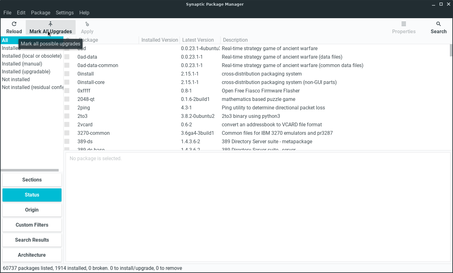Click description 'mathematics based puzzle game'
This screenshot has height=273, width=453.
point(258,99)
